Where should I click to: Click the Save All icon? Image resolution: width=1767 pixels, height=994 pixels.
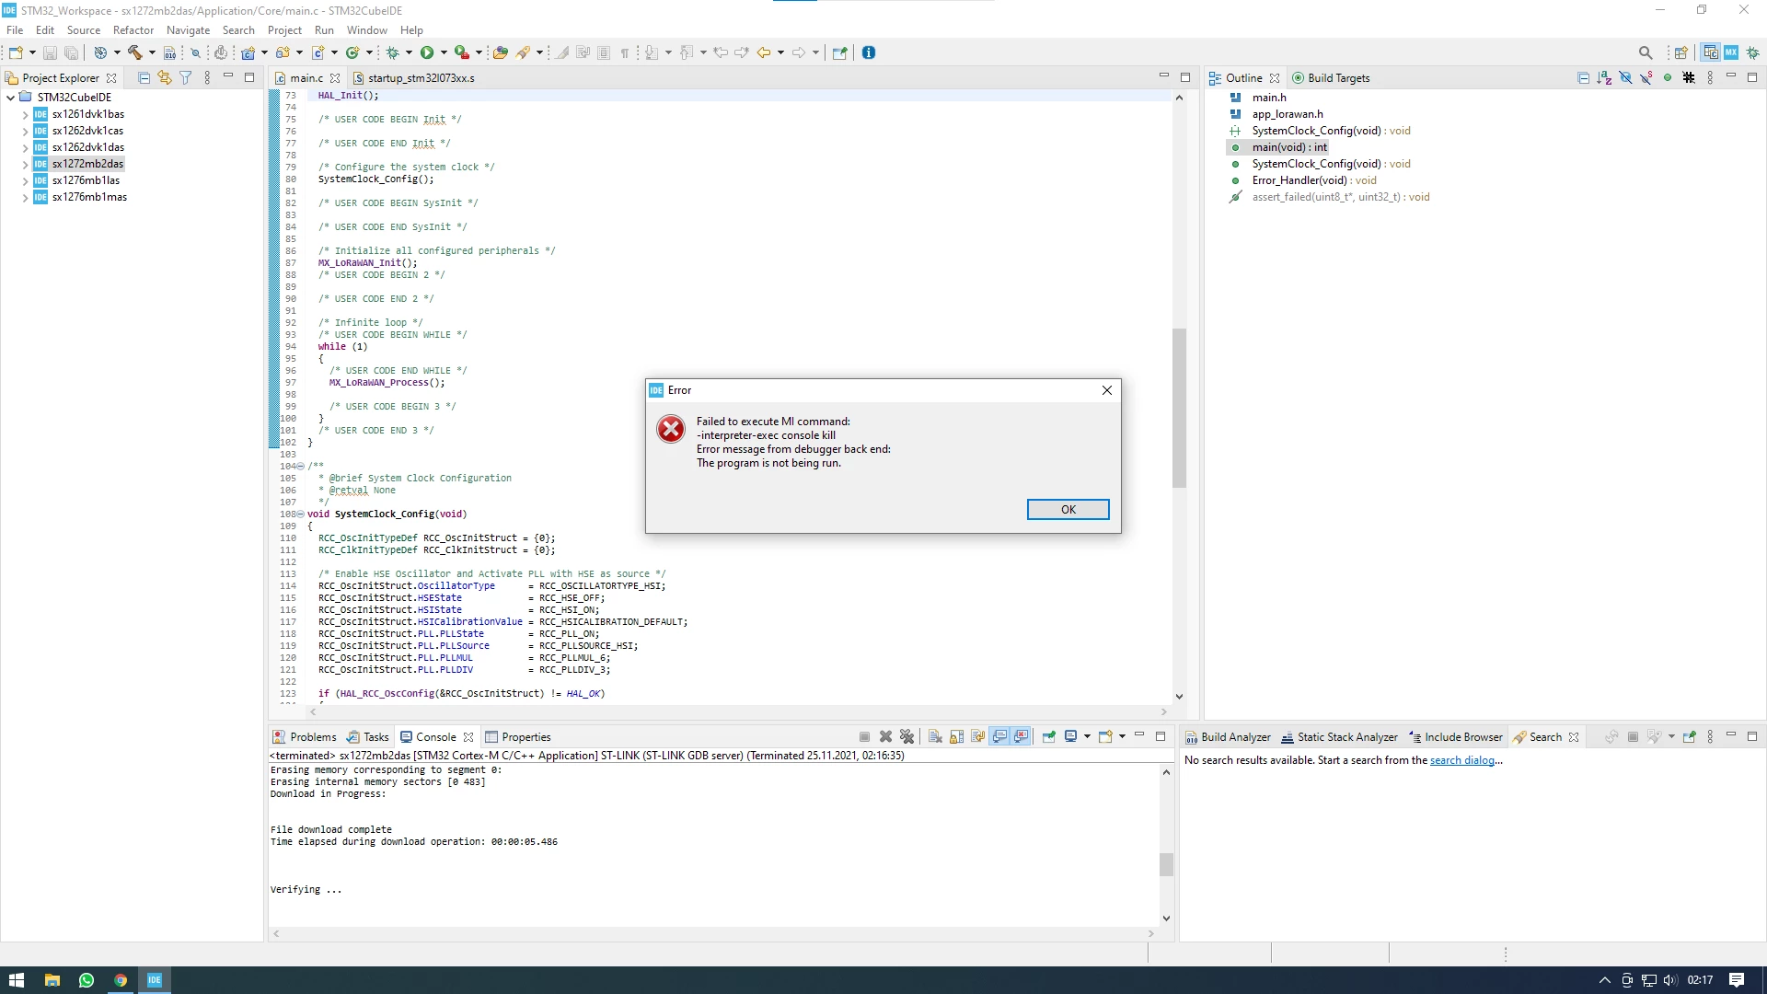pos(71,52)
